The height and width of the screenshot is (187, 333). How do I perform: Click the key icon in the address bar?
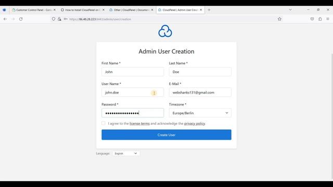tap(66, 19)
